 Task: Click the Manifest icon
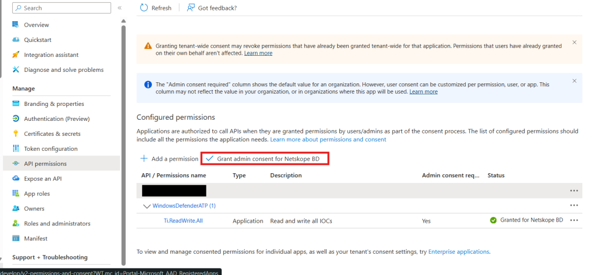pyautogui.click(x=16, y=239)
